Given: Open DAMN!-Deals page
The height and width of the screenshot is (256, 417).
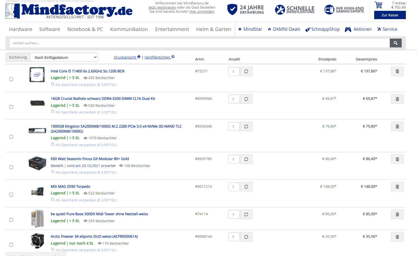Looking at the screenshot, I should tap(284, 29).
